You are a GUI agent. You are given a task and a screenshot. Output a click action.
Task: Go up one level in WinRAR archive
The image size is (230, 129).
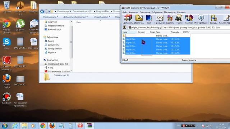pyautogui.click(x=125, y=27)
